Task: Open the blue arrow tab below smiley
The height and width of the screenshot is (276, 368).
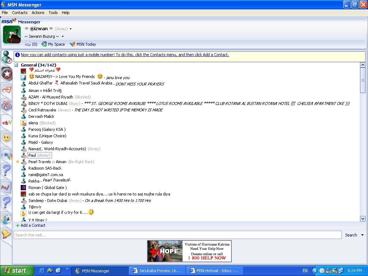Action: pos(6,155)
